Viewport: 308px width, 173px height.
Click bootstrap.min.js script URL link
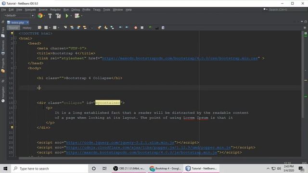[x=141, y=152]
